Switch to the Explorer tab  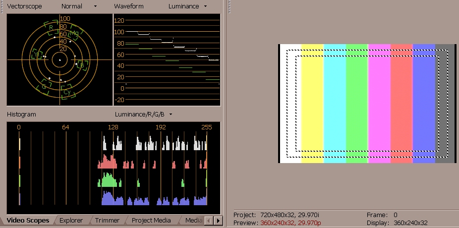tap(71, 221)
